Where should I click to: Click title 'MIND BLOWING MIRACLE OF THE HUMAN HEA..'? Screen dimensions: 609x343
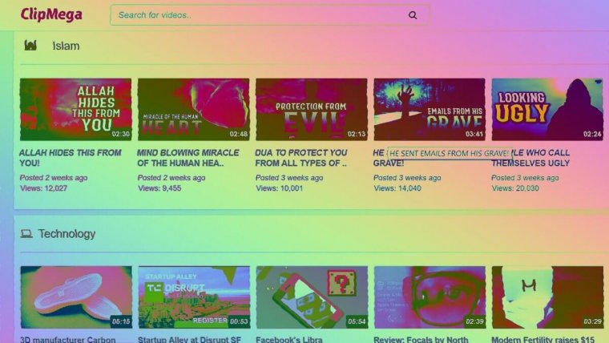click(188, 158)
